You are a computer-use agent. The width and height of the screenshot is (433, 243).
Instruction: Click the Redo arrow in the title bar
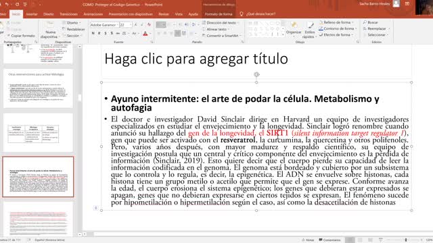coord(17,5)
